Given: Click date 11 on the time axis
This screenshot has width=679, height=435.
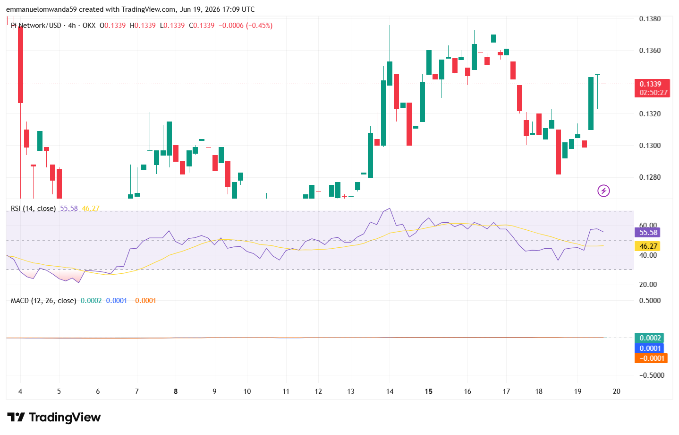Looking at the screenshot, I should [x=286, y=391].
